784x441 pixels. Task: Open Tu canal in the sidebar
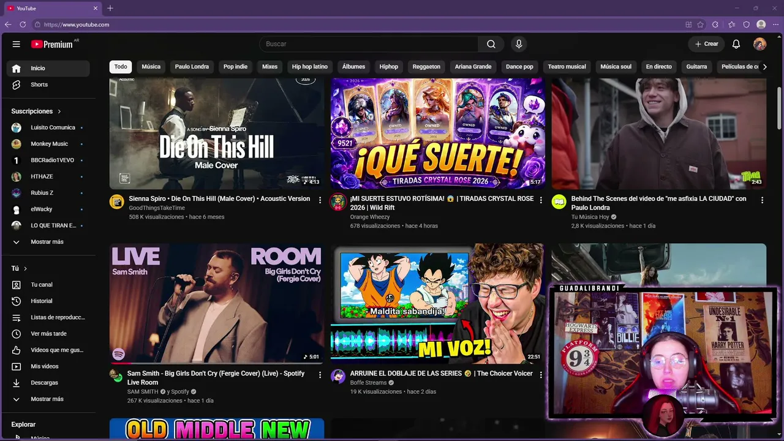[48, 285]
